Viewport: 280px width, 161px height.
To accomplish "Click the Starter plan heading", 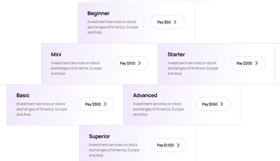I will 176,54.
